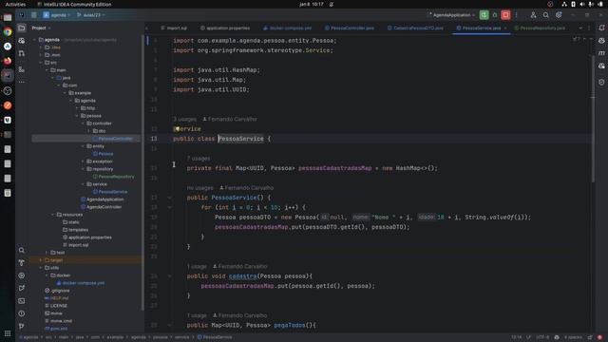Open Notifications panel on right stripe

click(601, 28)
